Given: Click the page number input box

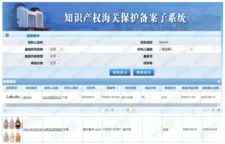Looking at the screenshot, I should [x=102, y=110].
